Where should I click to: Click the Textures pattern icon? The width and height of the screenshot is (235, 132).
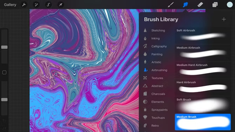point(145,78)
